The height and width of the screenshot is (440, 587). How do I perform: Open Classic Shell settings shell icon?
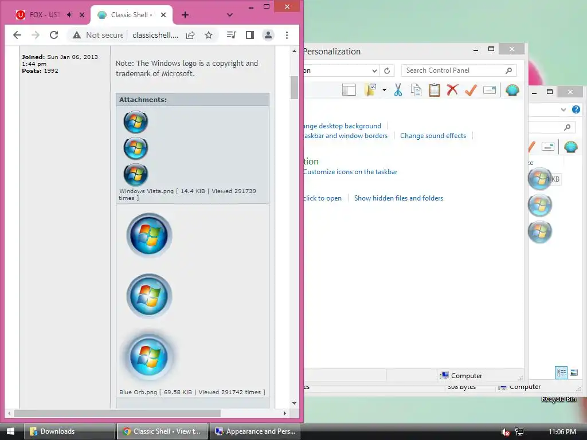[x=512, y=90]
